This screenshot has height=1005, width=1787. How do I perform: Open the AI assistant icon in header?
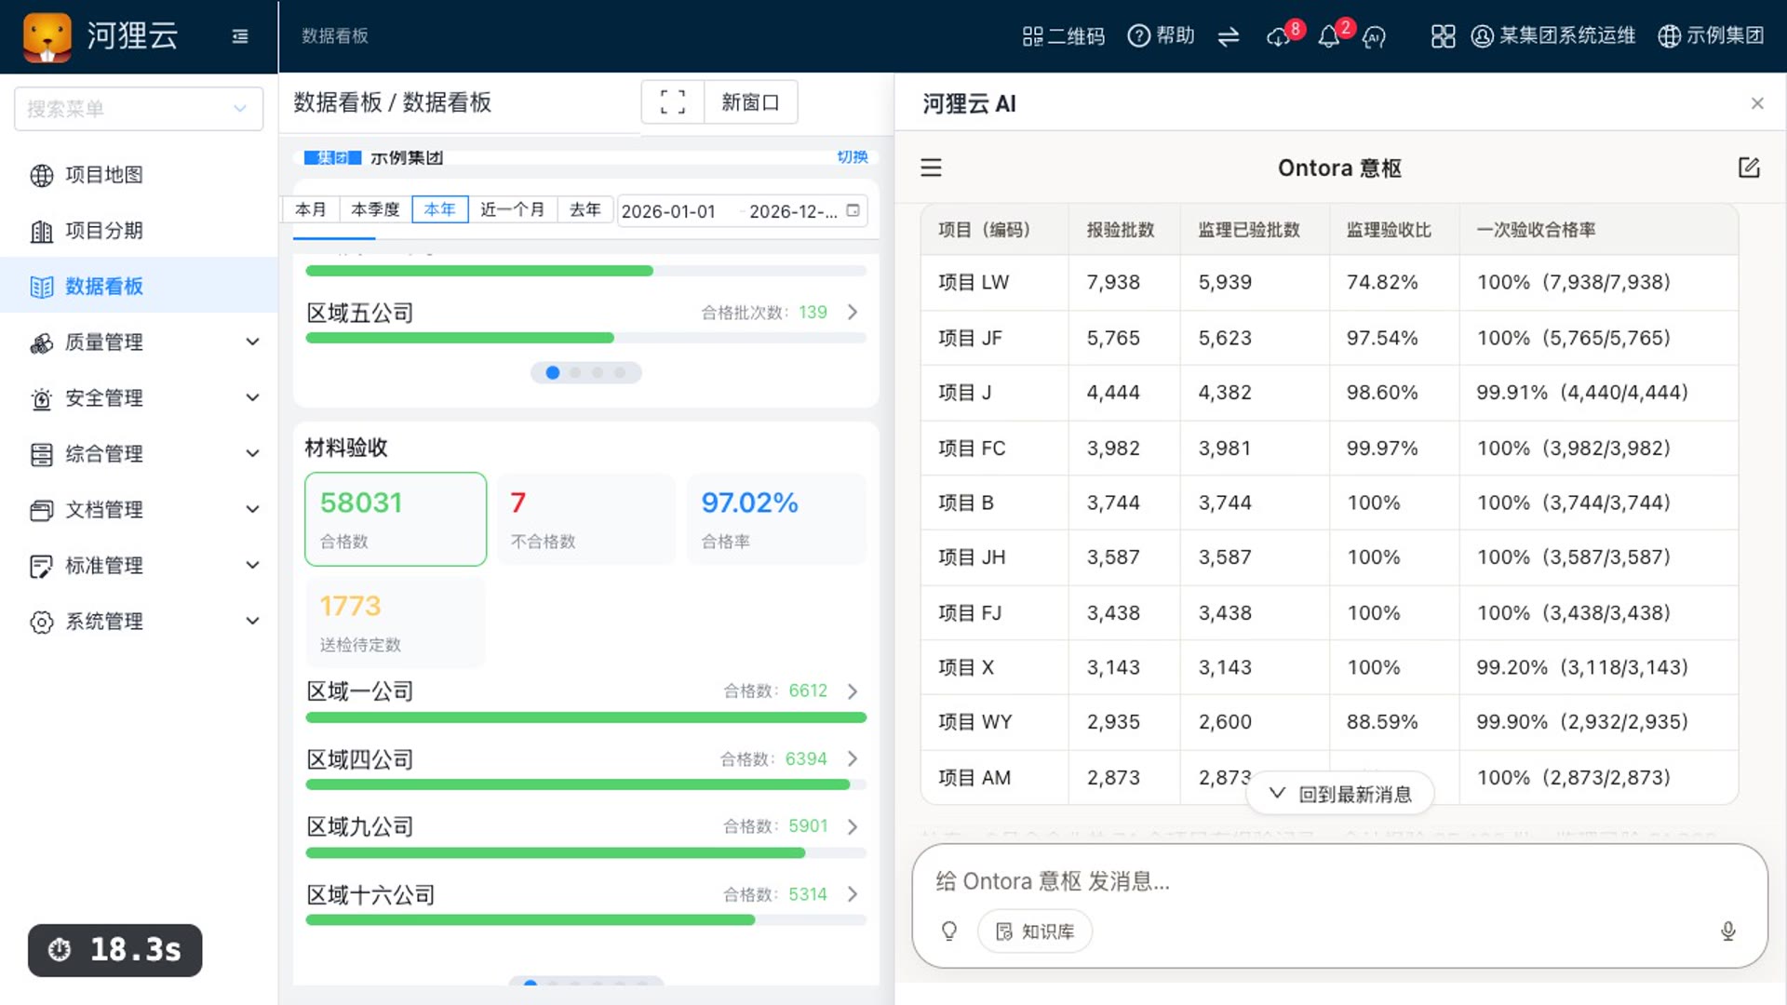1375,36
